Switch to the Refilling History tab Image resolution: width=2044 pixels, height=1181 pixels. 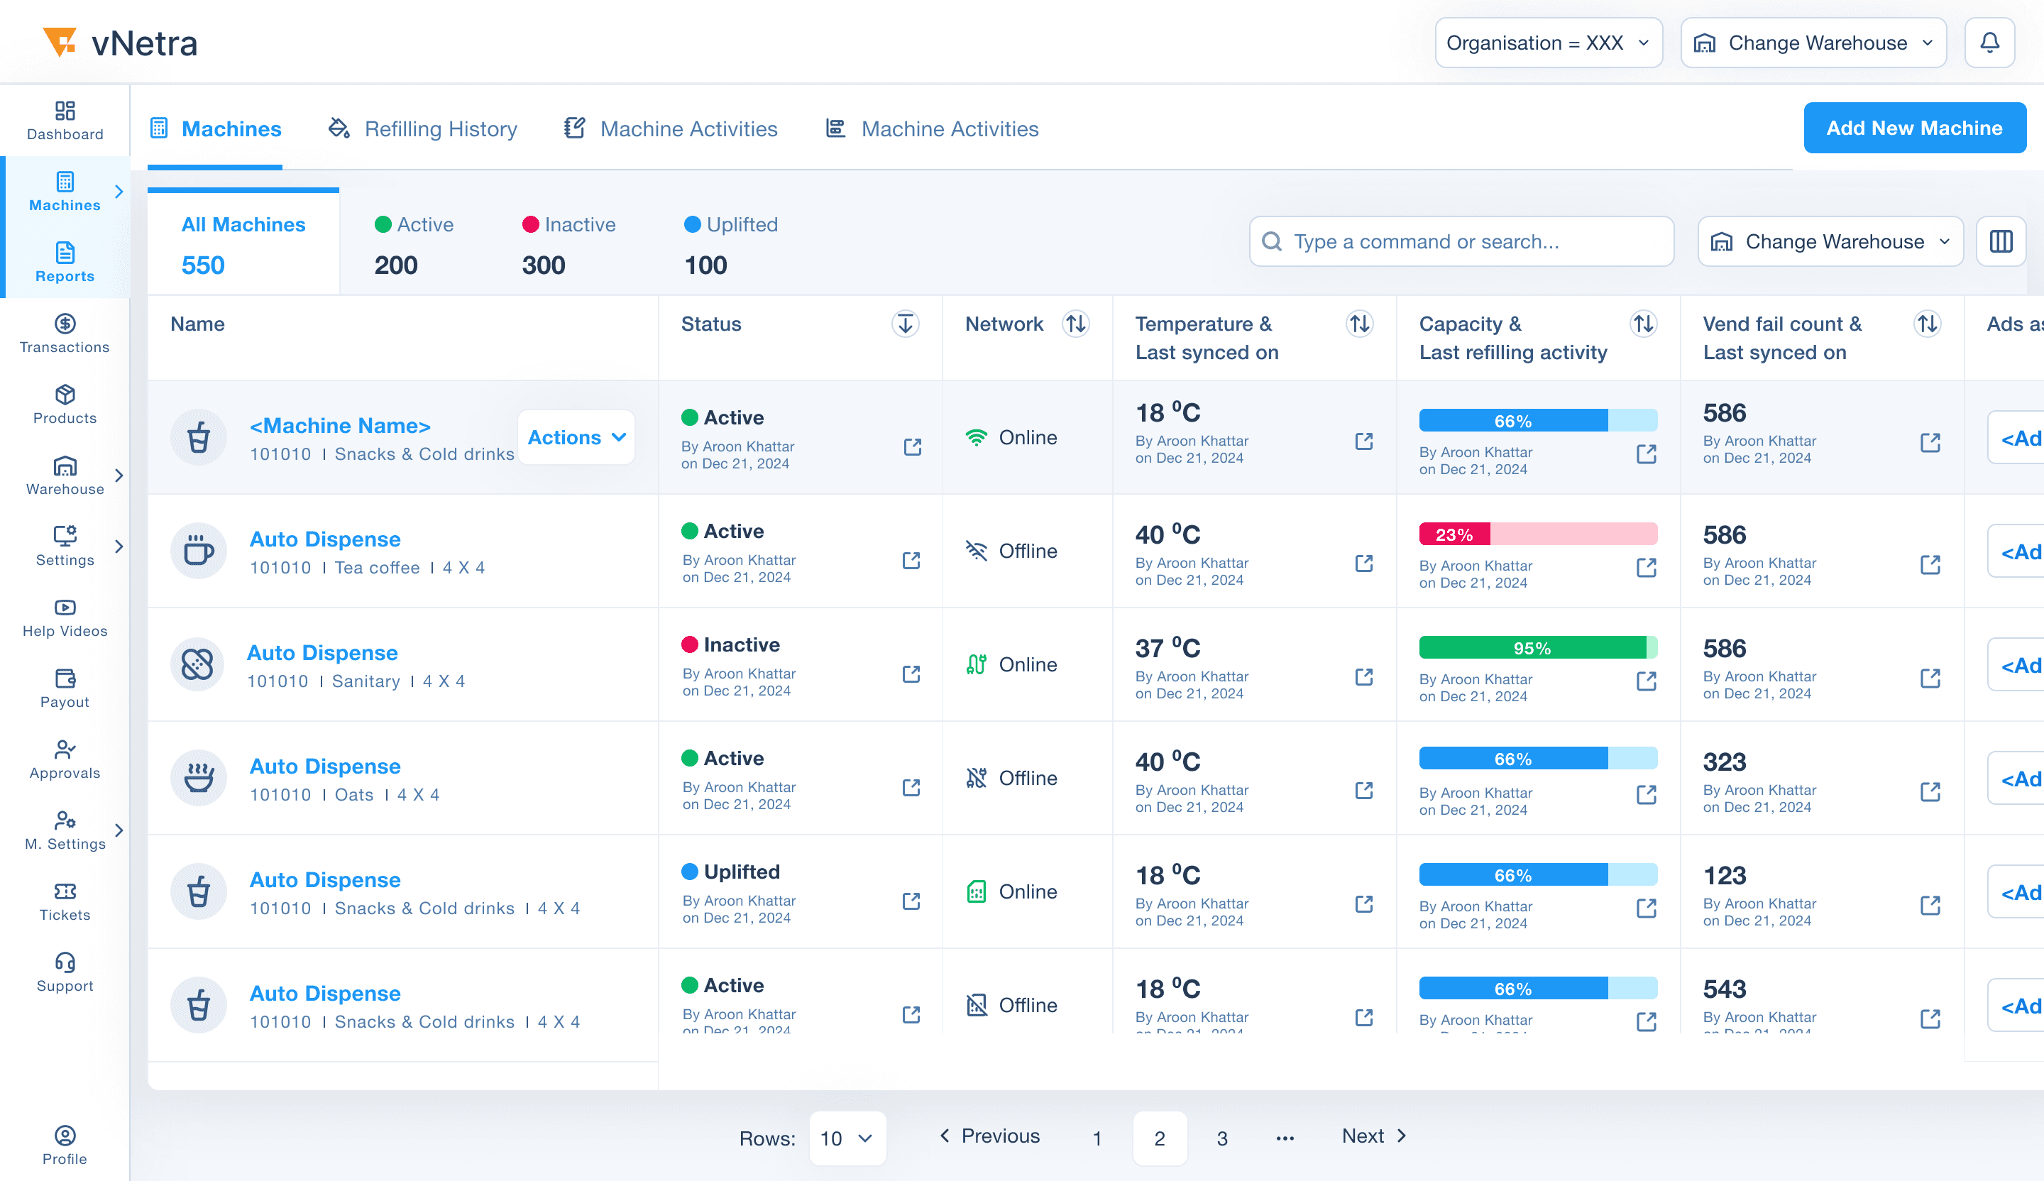click(x=422, y=129)
